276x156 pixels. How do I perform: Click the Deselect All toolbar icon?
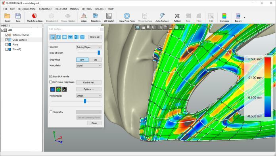pyautogui.click(x=52, y=16)
